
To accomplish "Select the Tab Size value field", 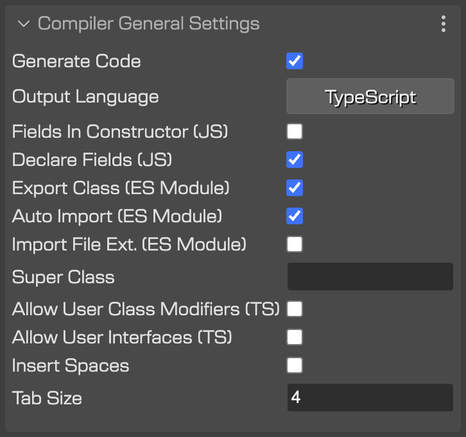I will [370, 397].
